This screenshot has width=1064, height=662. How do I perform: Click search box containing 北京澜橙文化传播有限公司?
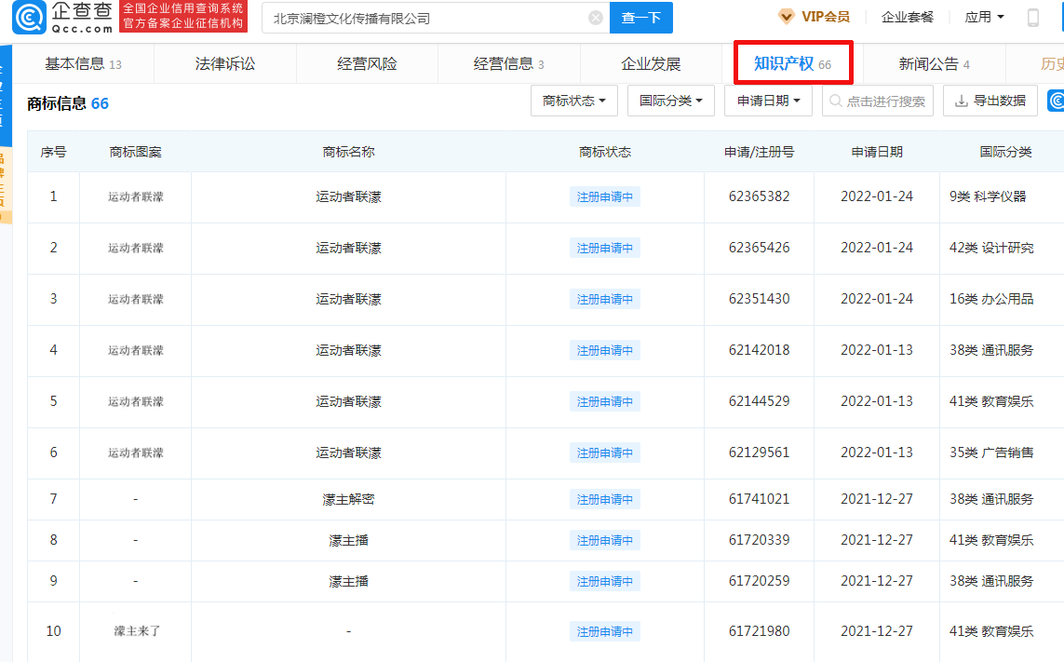[x=436, y=18]
